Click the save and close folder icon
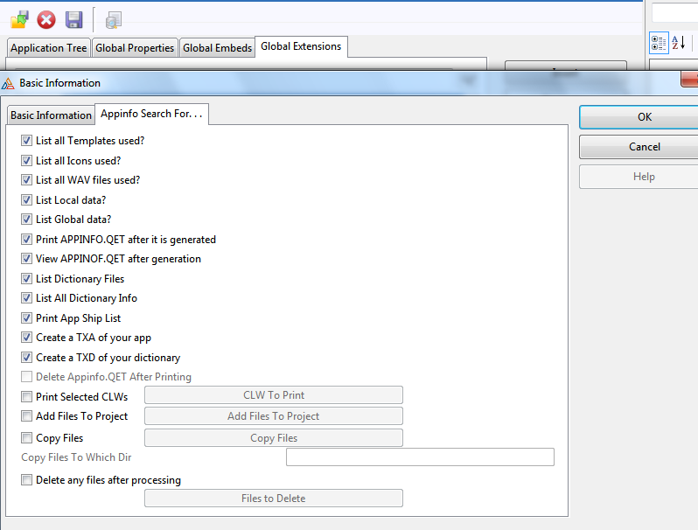Screen dimensions: 698x530 click(19, 18)
